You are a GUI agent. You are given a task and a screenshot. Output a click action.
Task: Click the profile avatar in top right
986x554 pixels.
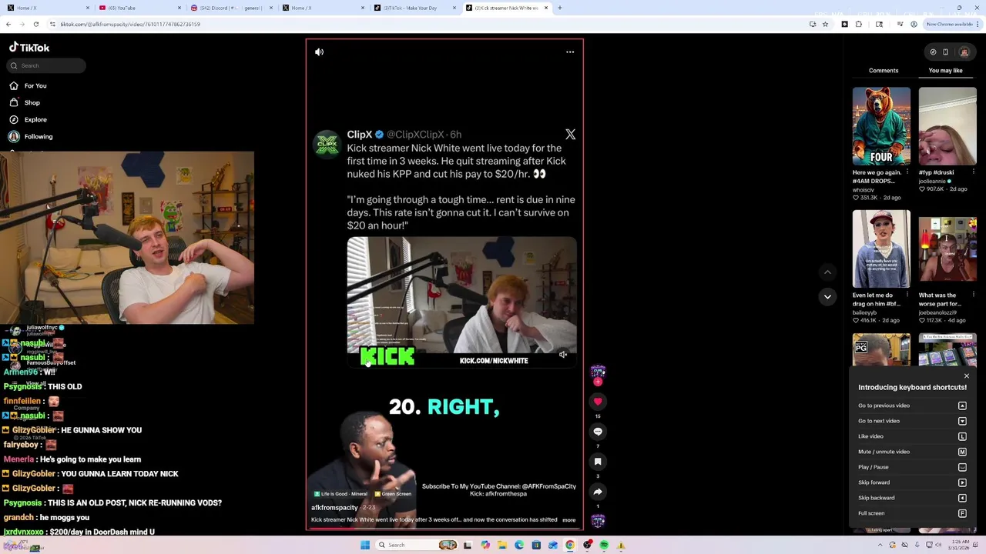pos(964,52)
